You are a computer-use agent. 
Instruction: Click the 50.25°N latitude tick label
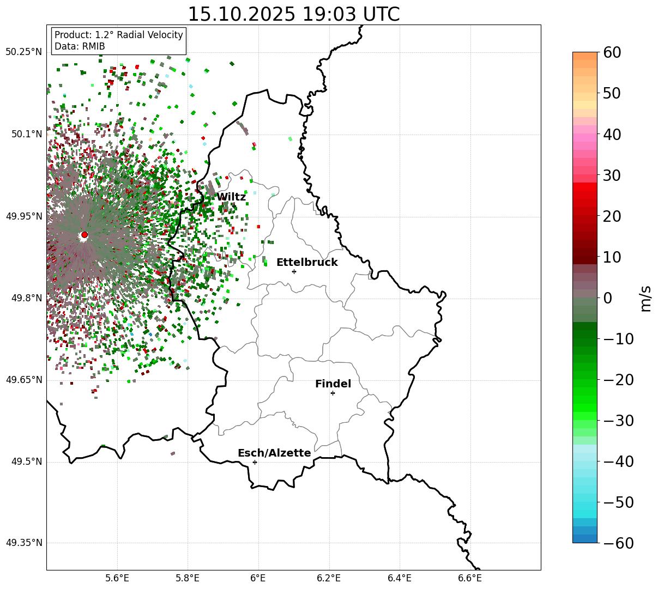click(23, 52)
